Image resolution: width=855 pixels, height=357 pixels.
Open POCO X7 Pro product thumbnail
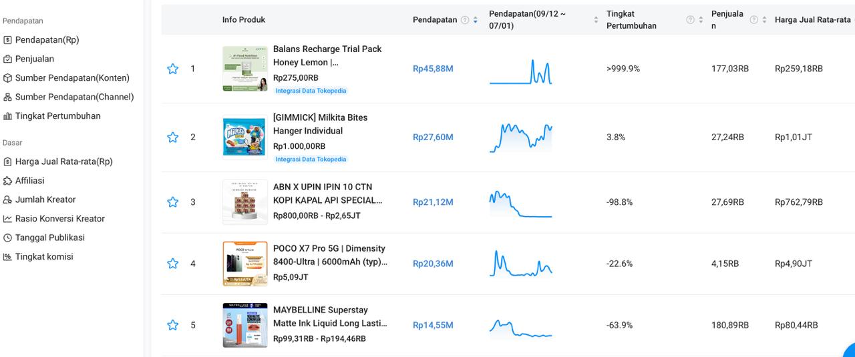(x=244, y=264)
